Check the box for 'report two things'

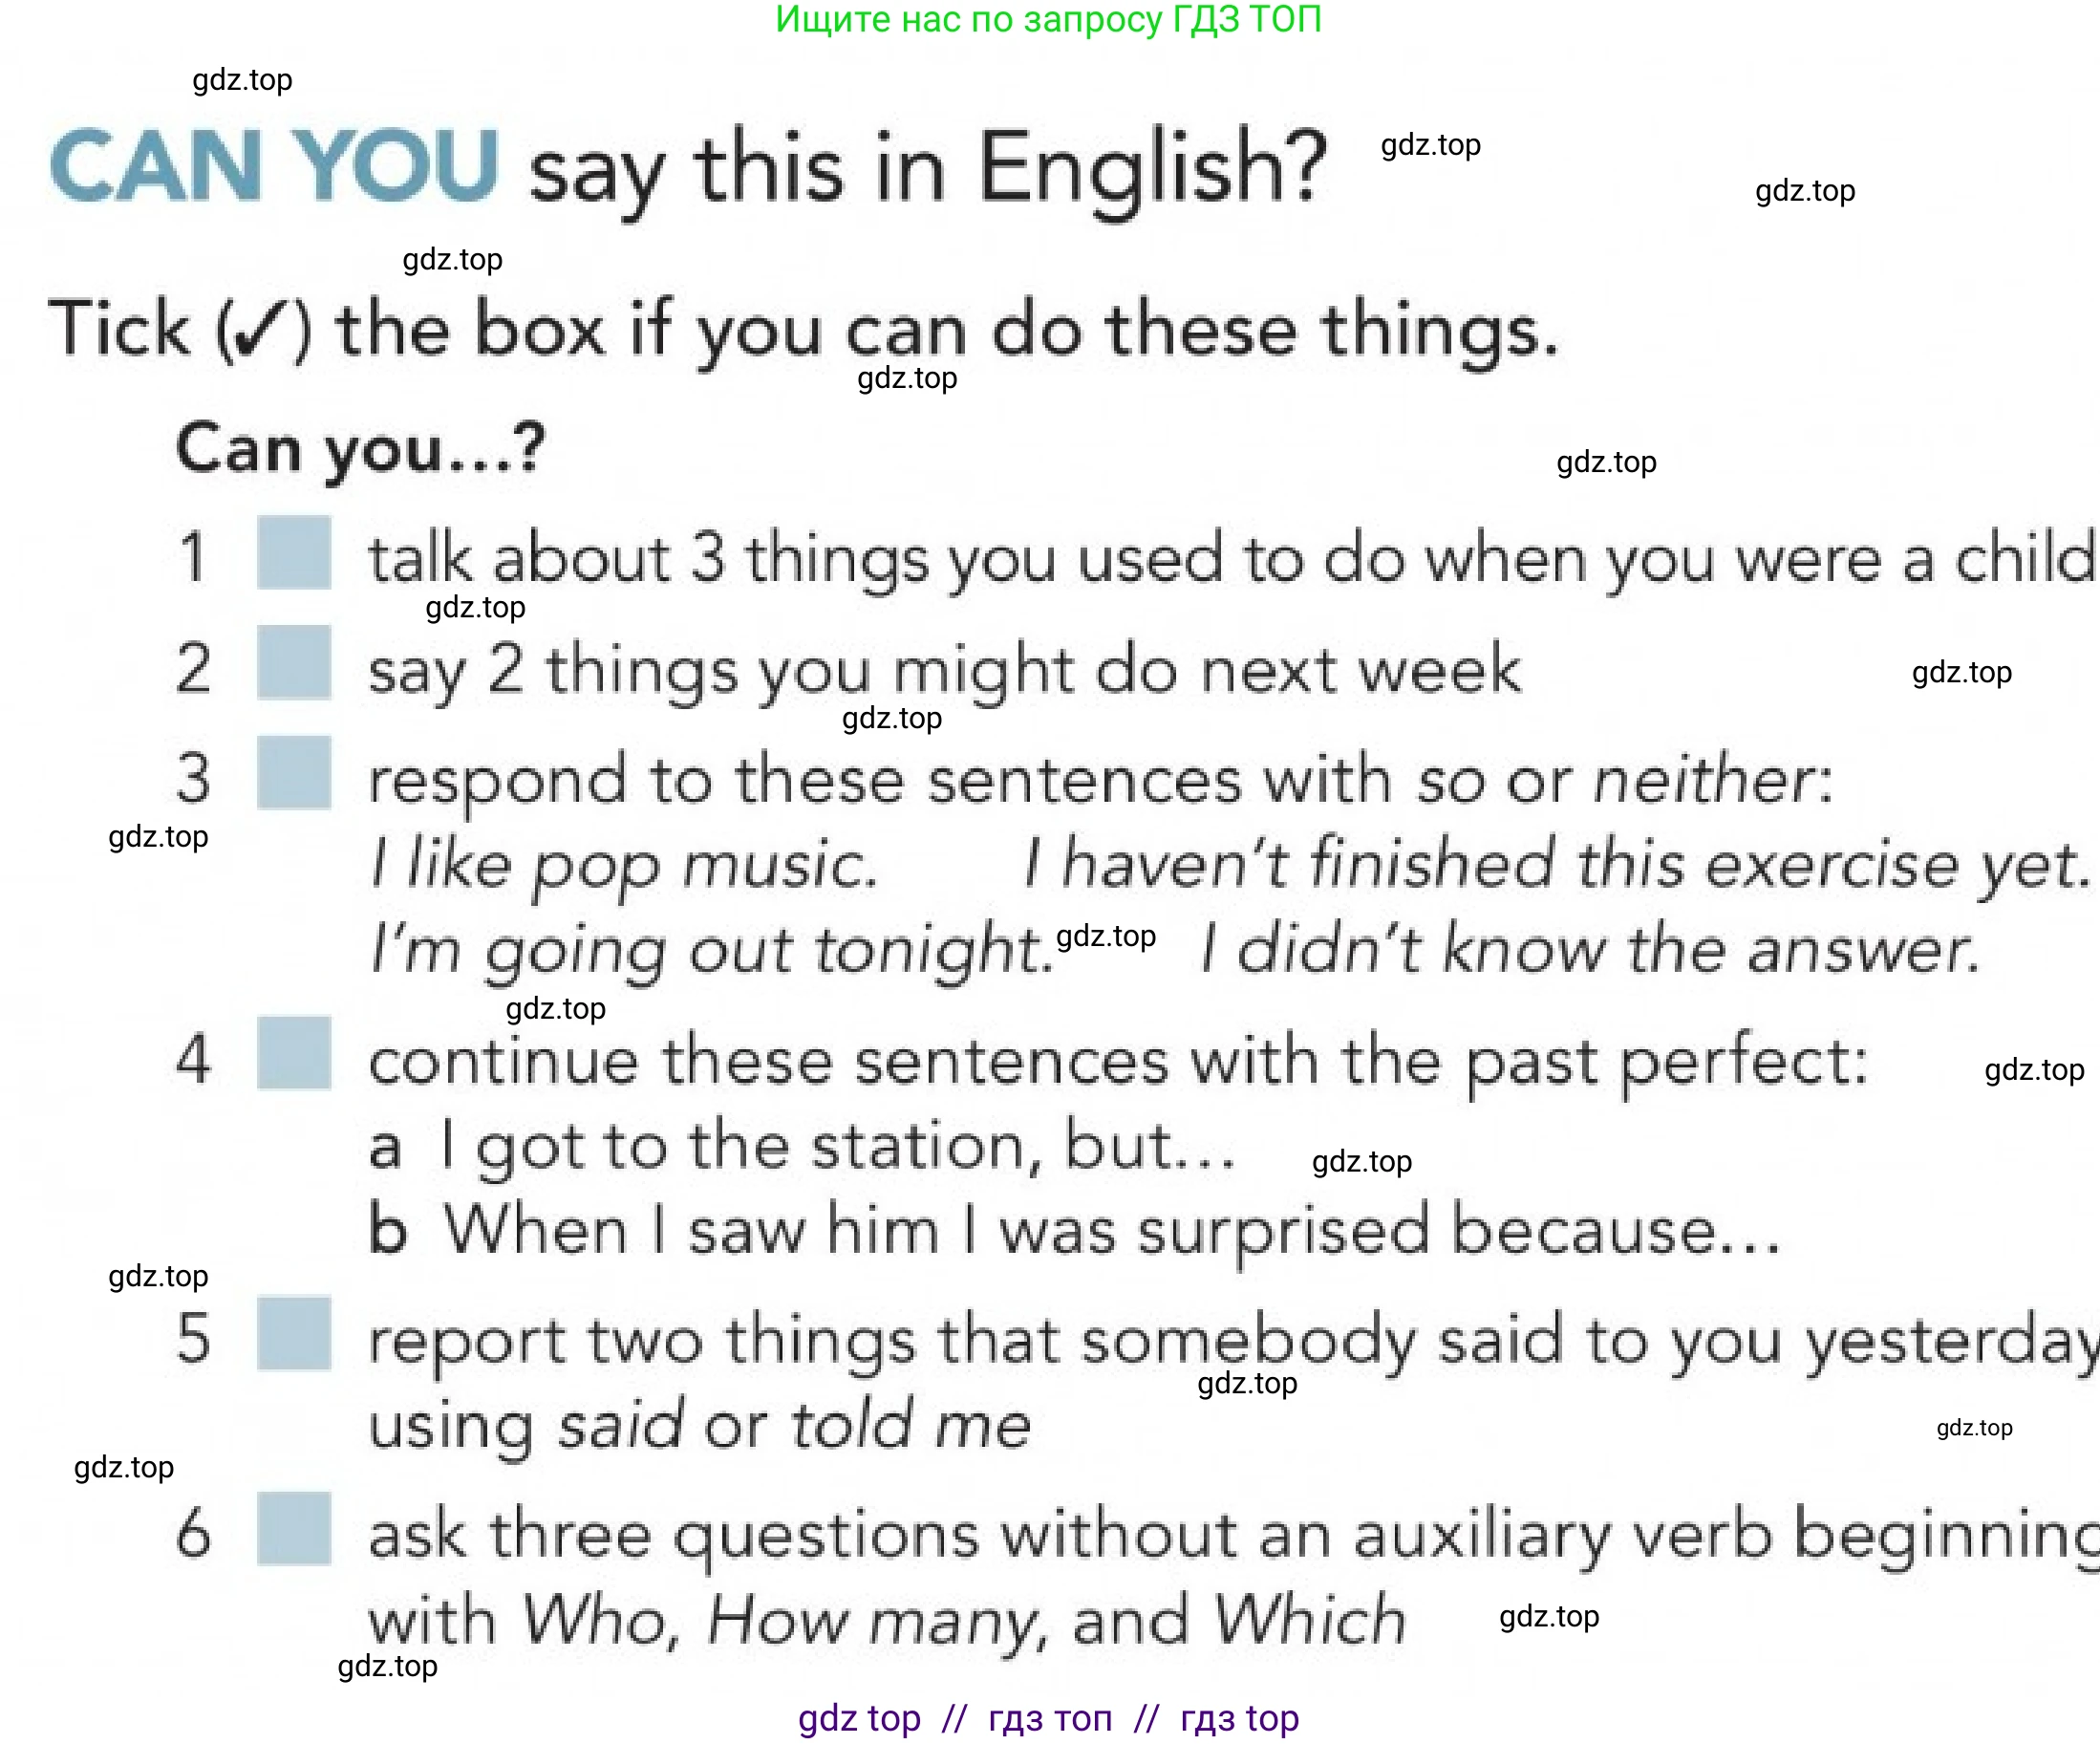coord(293,1332)
